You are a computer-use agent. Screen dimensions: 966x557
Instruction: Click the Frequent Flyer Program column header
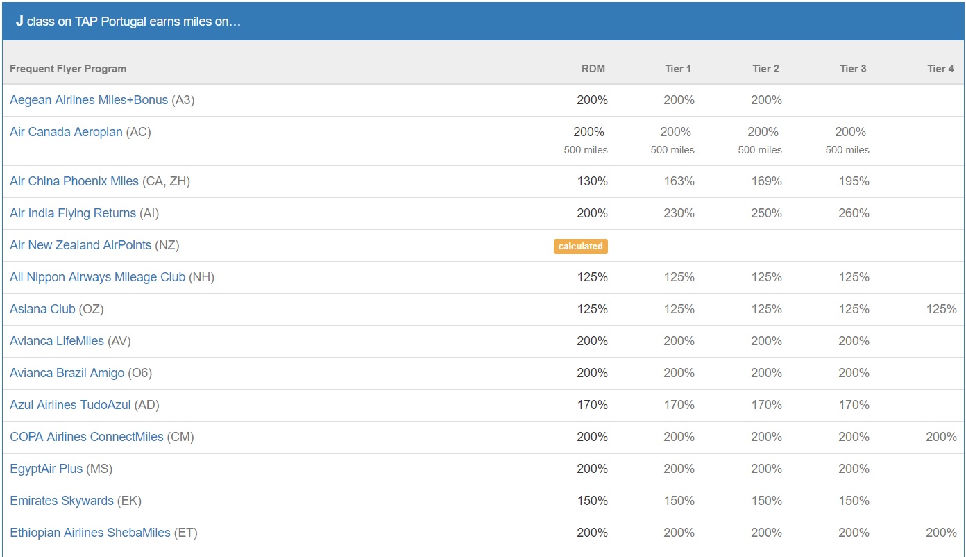point(68,69)
